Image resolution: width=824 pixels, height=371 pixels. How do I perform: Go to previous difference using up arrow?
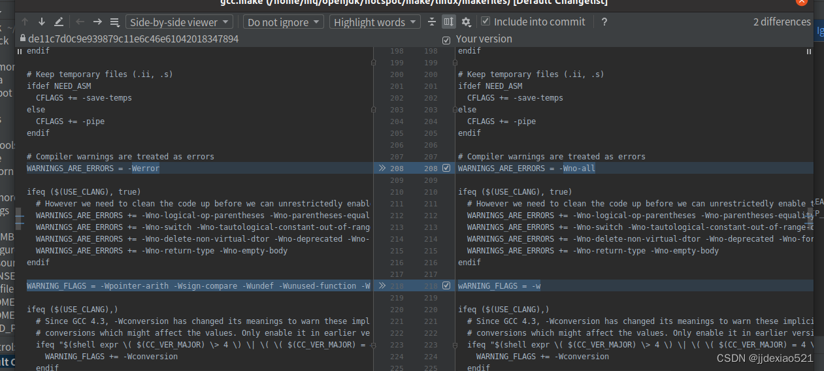tap(25, 22)
